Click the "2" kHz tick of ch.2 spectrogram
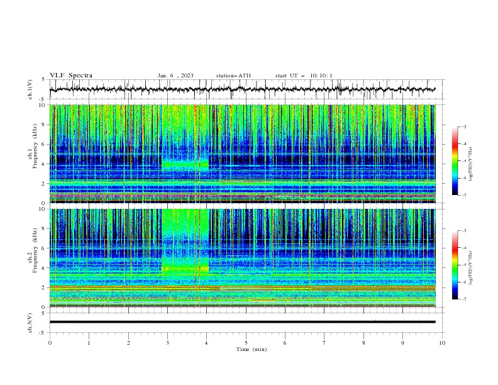This screenshot has height=385, width=498. coord(44,287)
